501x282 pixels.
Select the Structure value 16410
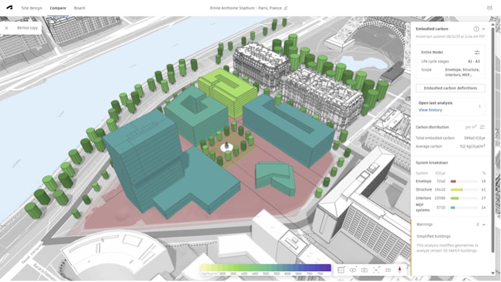tap(440, 190)
